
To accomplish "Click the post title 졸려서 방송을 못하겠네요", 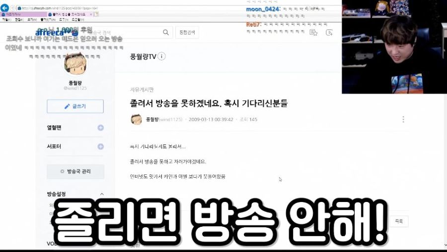I will coord(209,103).
